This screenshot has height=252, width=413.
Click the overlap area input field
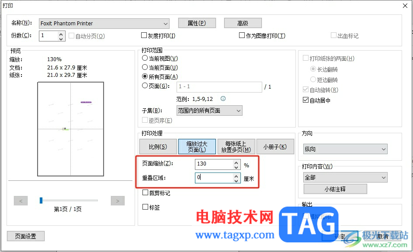[214, 178]
